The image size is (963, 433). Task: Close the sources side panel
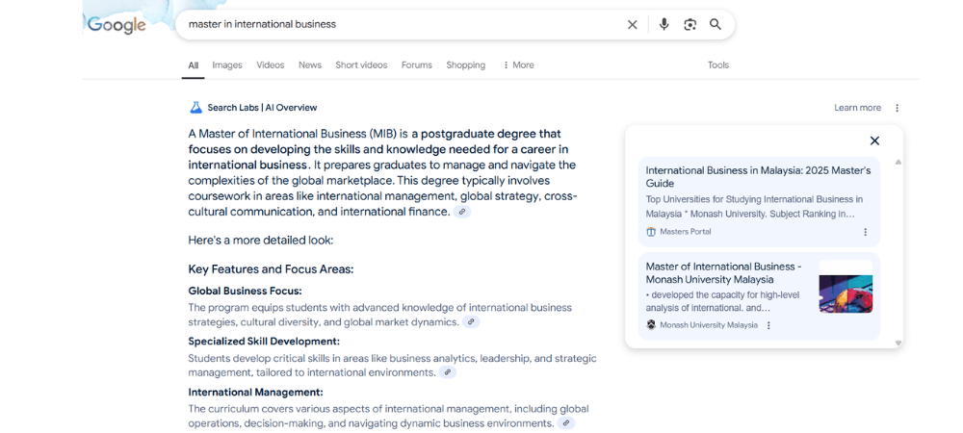point(874,140)
